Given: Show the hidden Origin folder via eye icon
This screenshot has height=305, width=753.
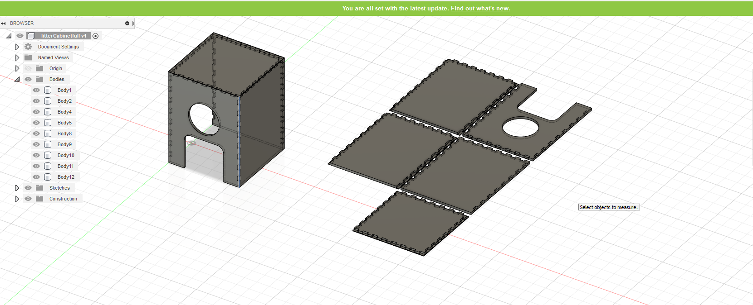Looking at the screenshot, I should point(28,68).
